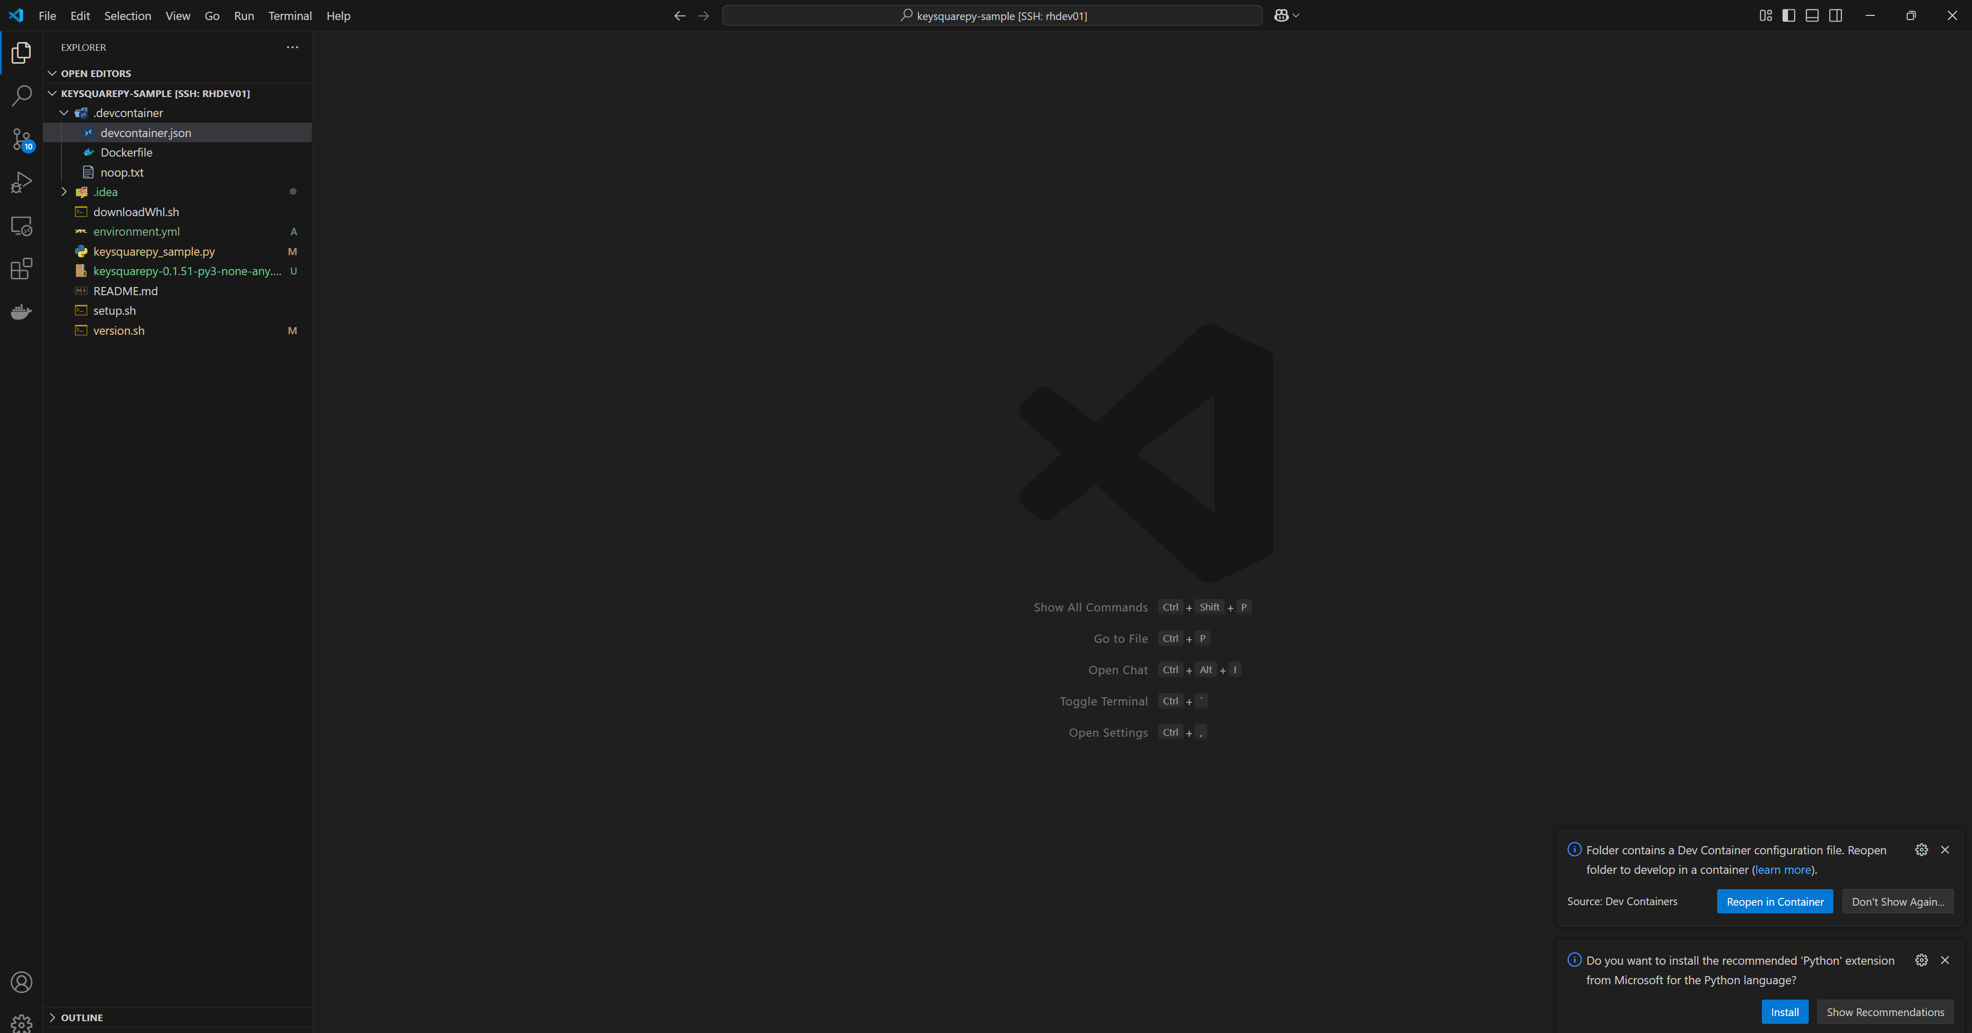Click the learn more link in the notification
This screenshot has width=1972, height=1033.
click(x=1782, y=869)
